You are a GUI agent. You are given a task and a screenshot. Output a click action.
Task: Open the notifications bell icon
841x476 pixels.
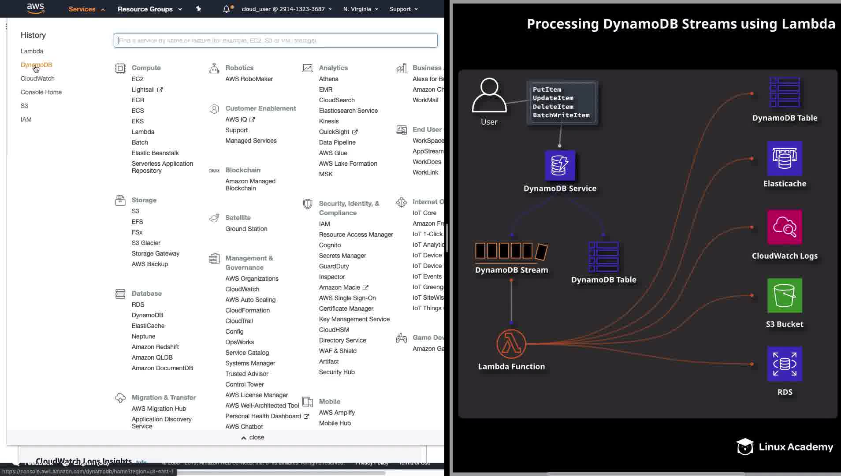pos(227,9)
